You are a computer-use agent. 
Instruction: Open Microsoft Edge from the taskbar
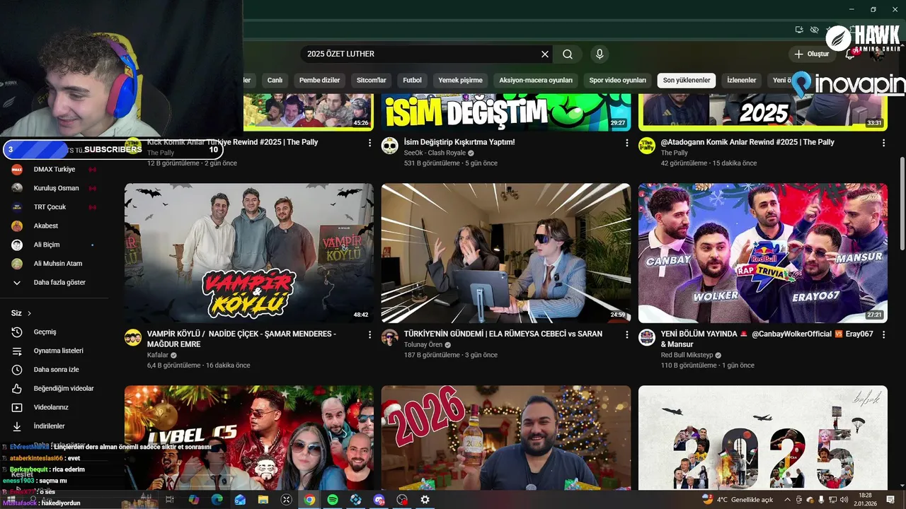(217, 500)
